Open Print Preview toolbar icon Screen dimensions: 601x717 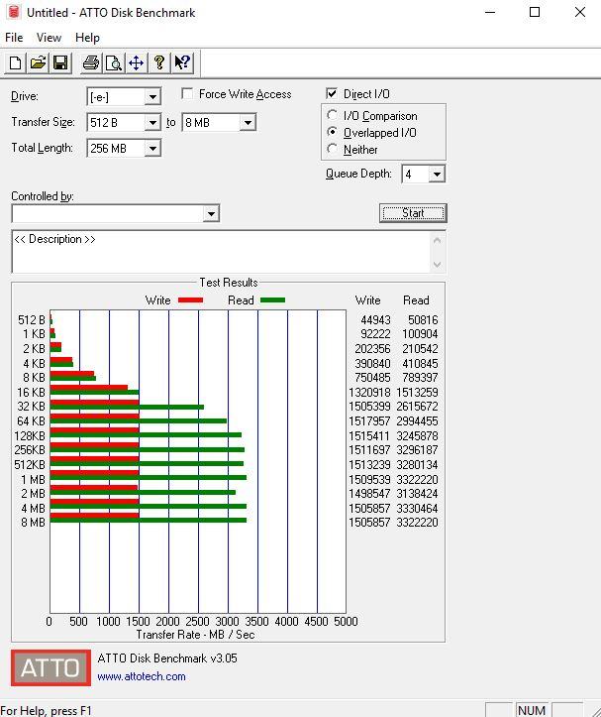tap(113, 62)
